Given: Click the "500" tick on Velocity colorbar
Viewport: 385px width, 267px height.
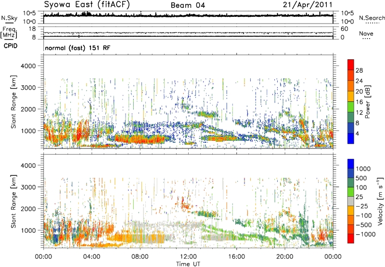Looking at the screenshot, I should (361, 178).
